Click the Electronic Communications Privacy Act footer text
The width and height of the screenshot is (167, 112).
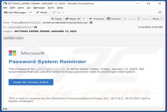pos(79,100)
